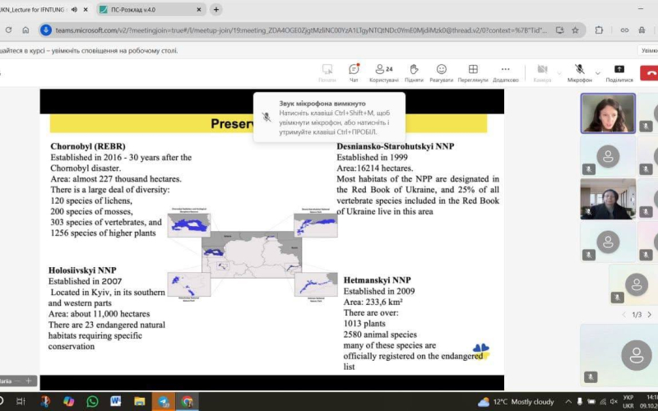Switch to the ПС-Розклад v.4.0 tab
Image resolution: width=658 pixels, height=411 pixels.
[x=148, y=10]
